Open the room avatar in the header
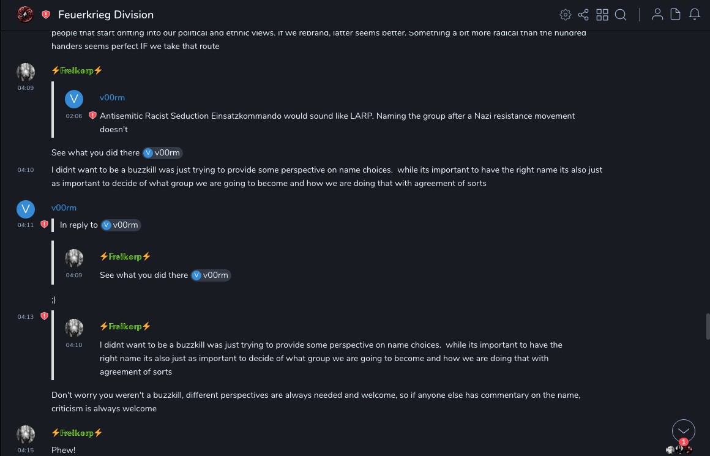The width and height of the screenshot is (710, 456). [x=25, y=14]
